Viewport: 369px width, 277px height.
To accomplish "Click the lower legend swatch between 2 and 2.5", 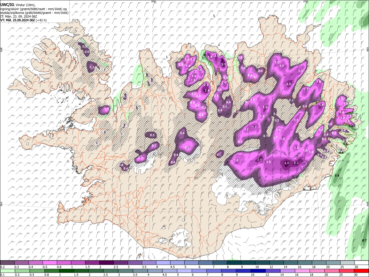I will [x=96, y=271].
